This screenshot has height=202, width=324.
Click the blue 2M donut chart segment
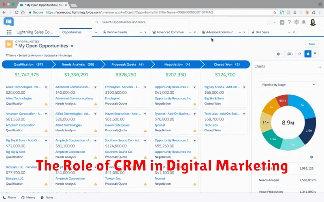point(302,105)
